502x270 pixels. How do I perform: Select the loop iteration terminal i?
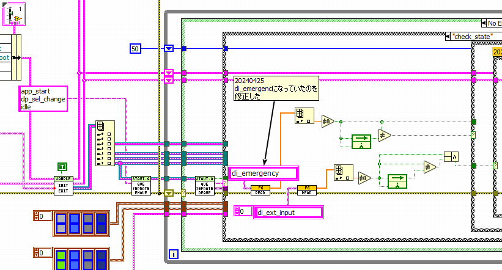[173, 254]
